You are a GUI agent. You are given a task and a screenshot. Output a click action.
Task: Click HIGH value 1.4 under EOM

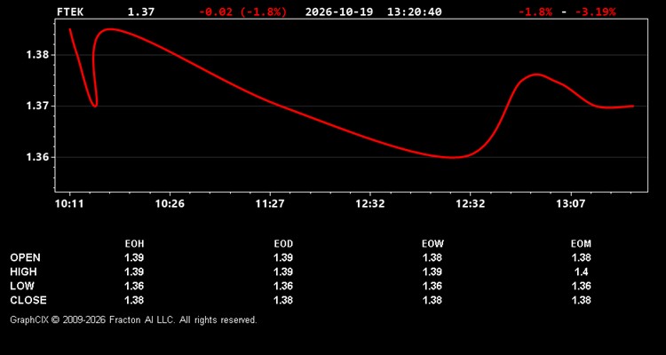click(x=581, y=272)
